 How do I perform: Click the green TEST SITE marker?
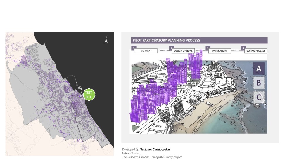pyautogui.click(x=89, y=95)
